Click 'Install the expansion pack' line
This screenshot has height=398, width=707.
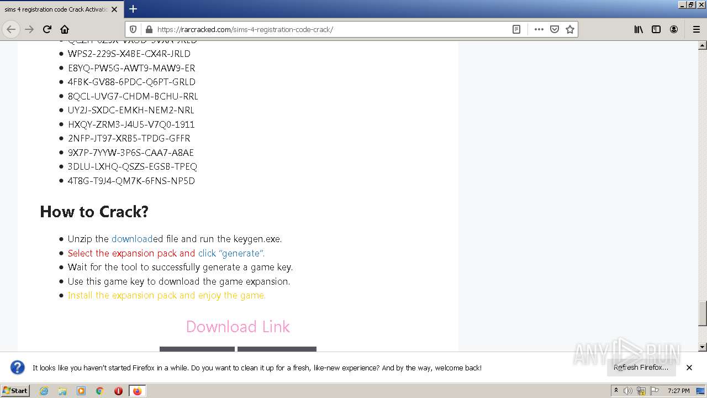[167, 295]
